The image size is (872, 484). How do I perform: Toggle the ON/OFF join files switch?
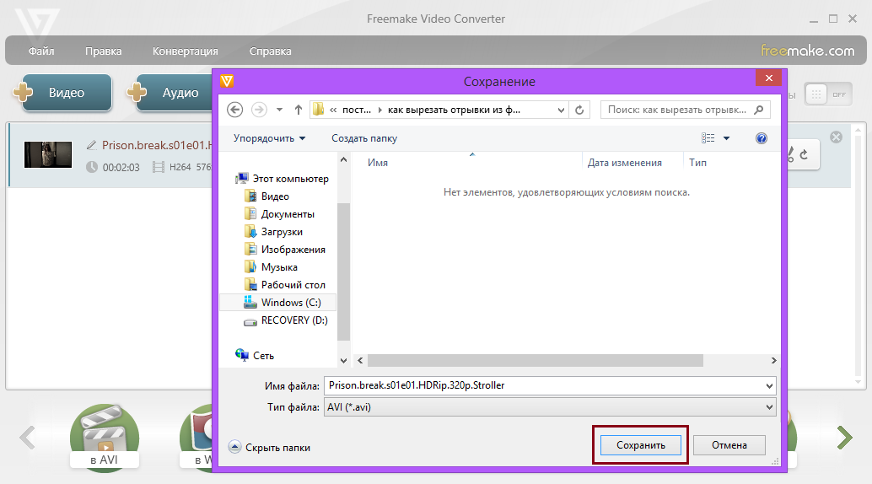[828, 94]
